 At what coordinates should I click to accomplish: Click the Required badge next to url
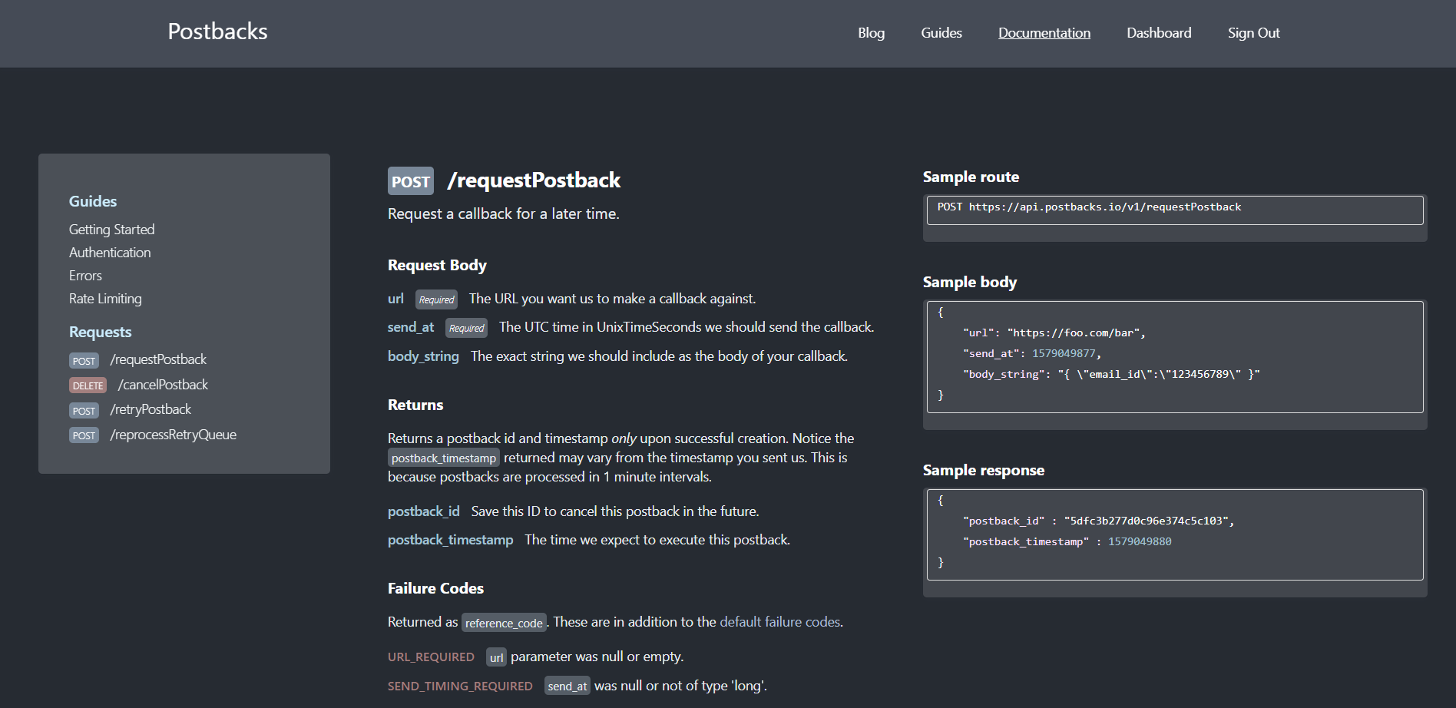pyautogui.click(x=436, y=299)
